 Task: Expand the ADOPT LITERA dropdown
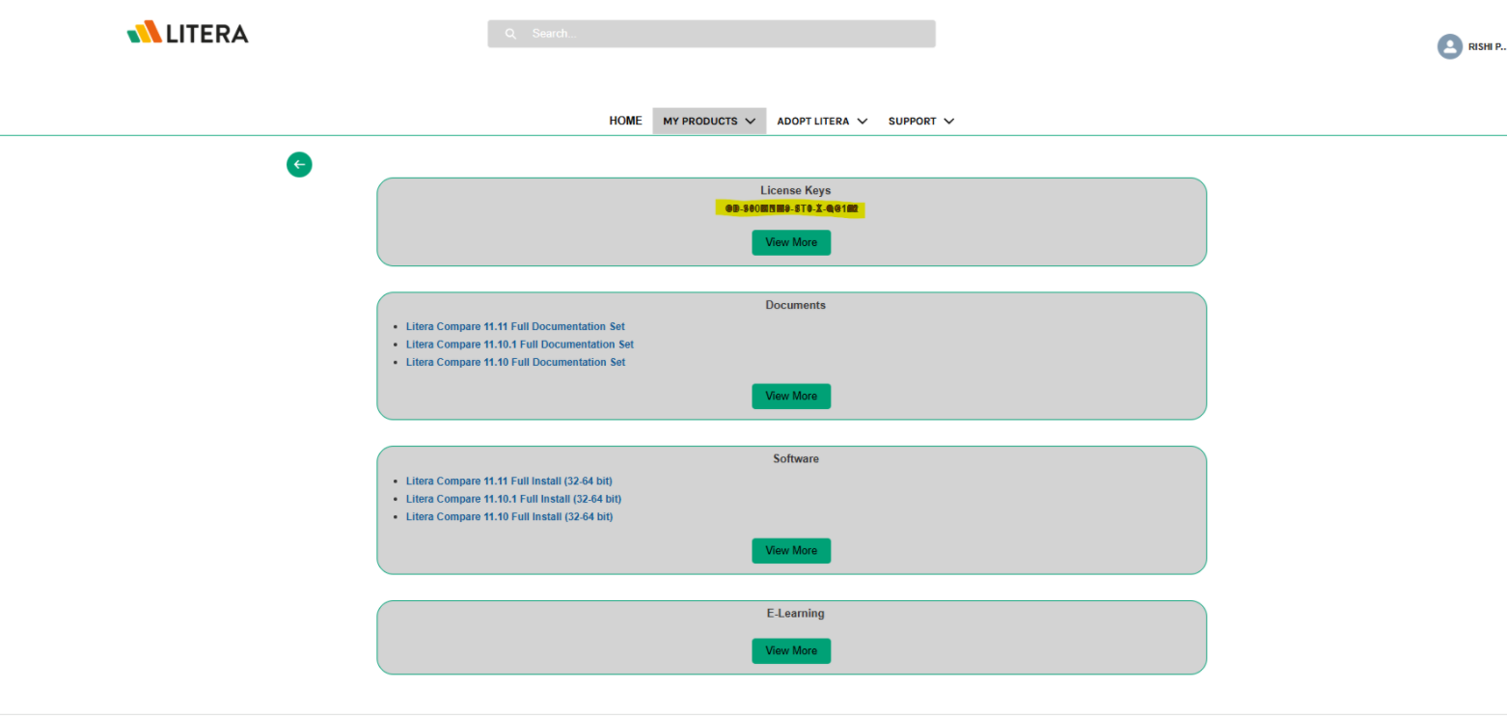[x=821, y=121]
